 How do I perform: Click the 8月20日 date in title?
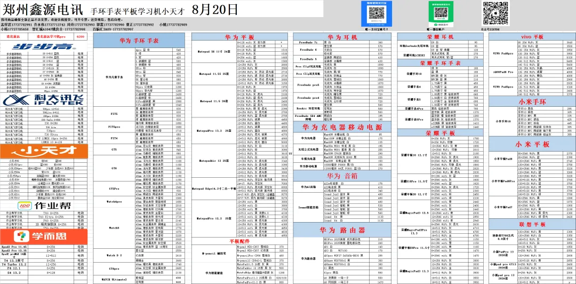(215, 9)
